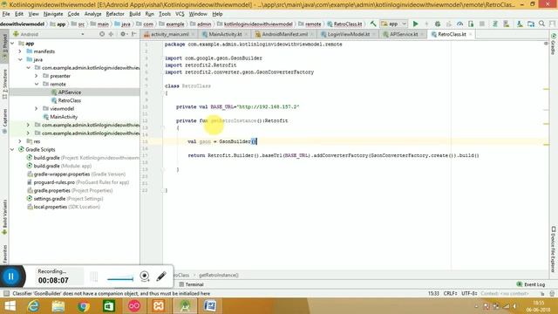Open the SDK Manager download icon

tap(520, 24)
